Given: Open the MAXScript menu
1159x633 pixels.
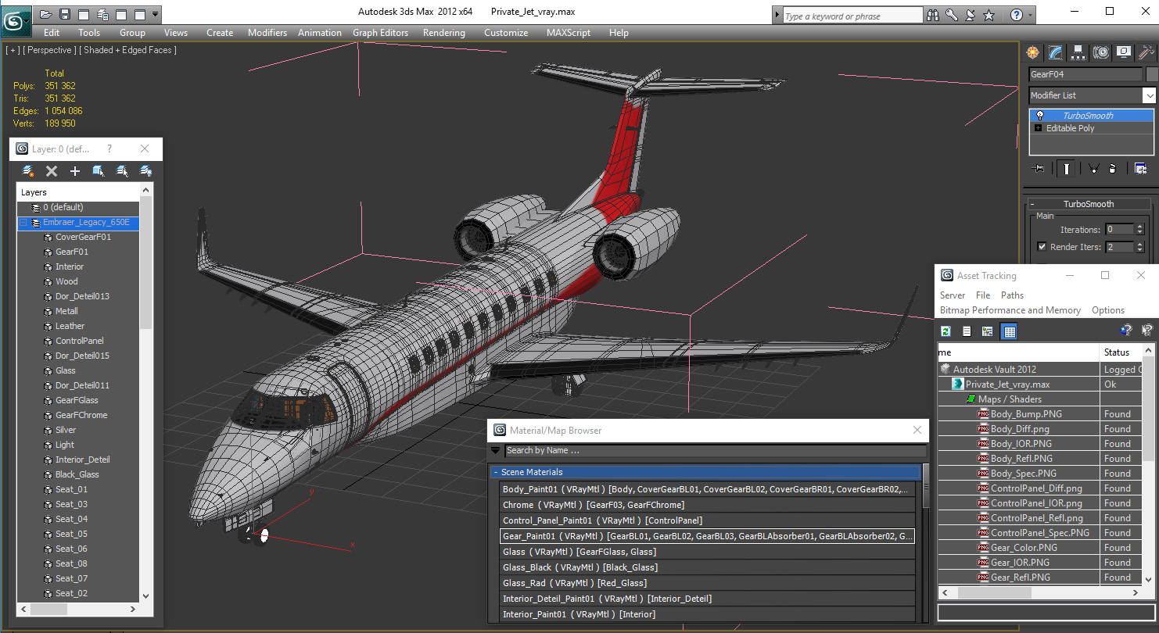Looking at the screenshot, I should 569,33.
